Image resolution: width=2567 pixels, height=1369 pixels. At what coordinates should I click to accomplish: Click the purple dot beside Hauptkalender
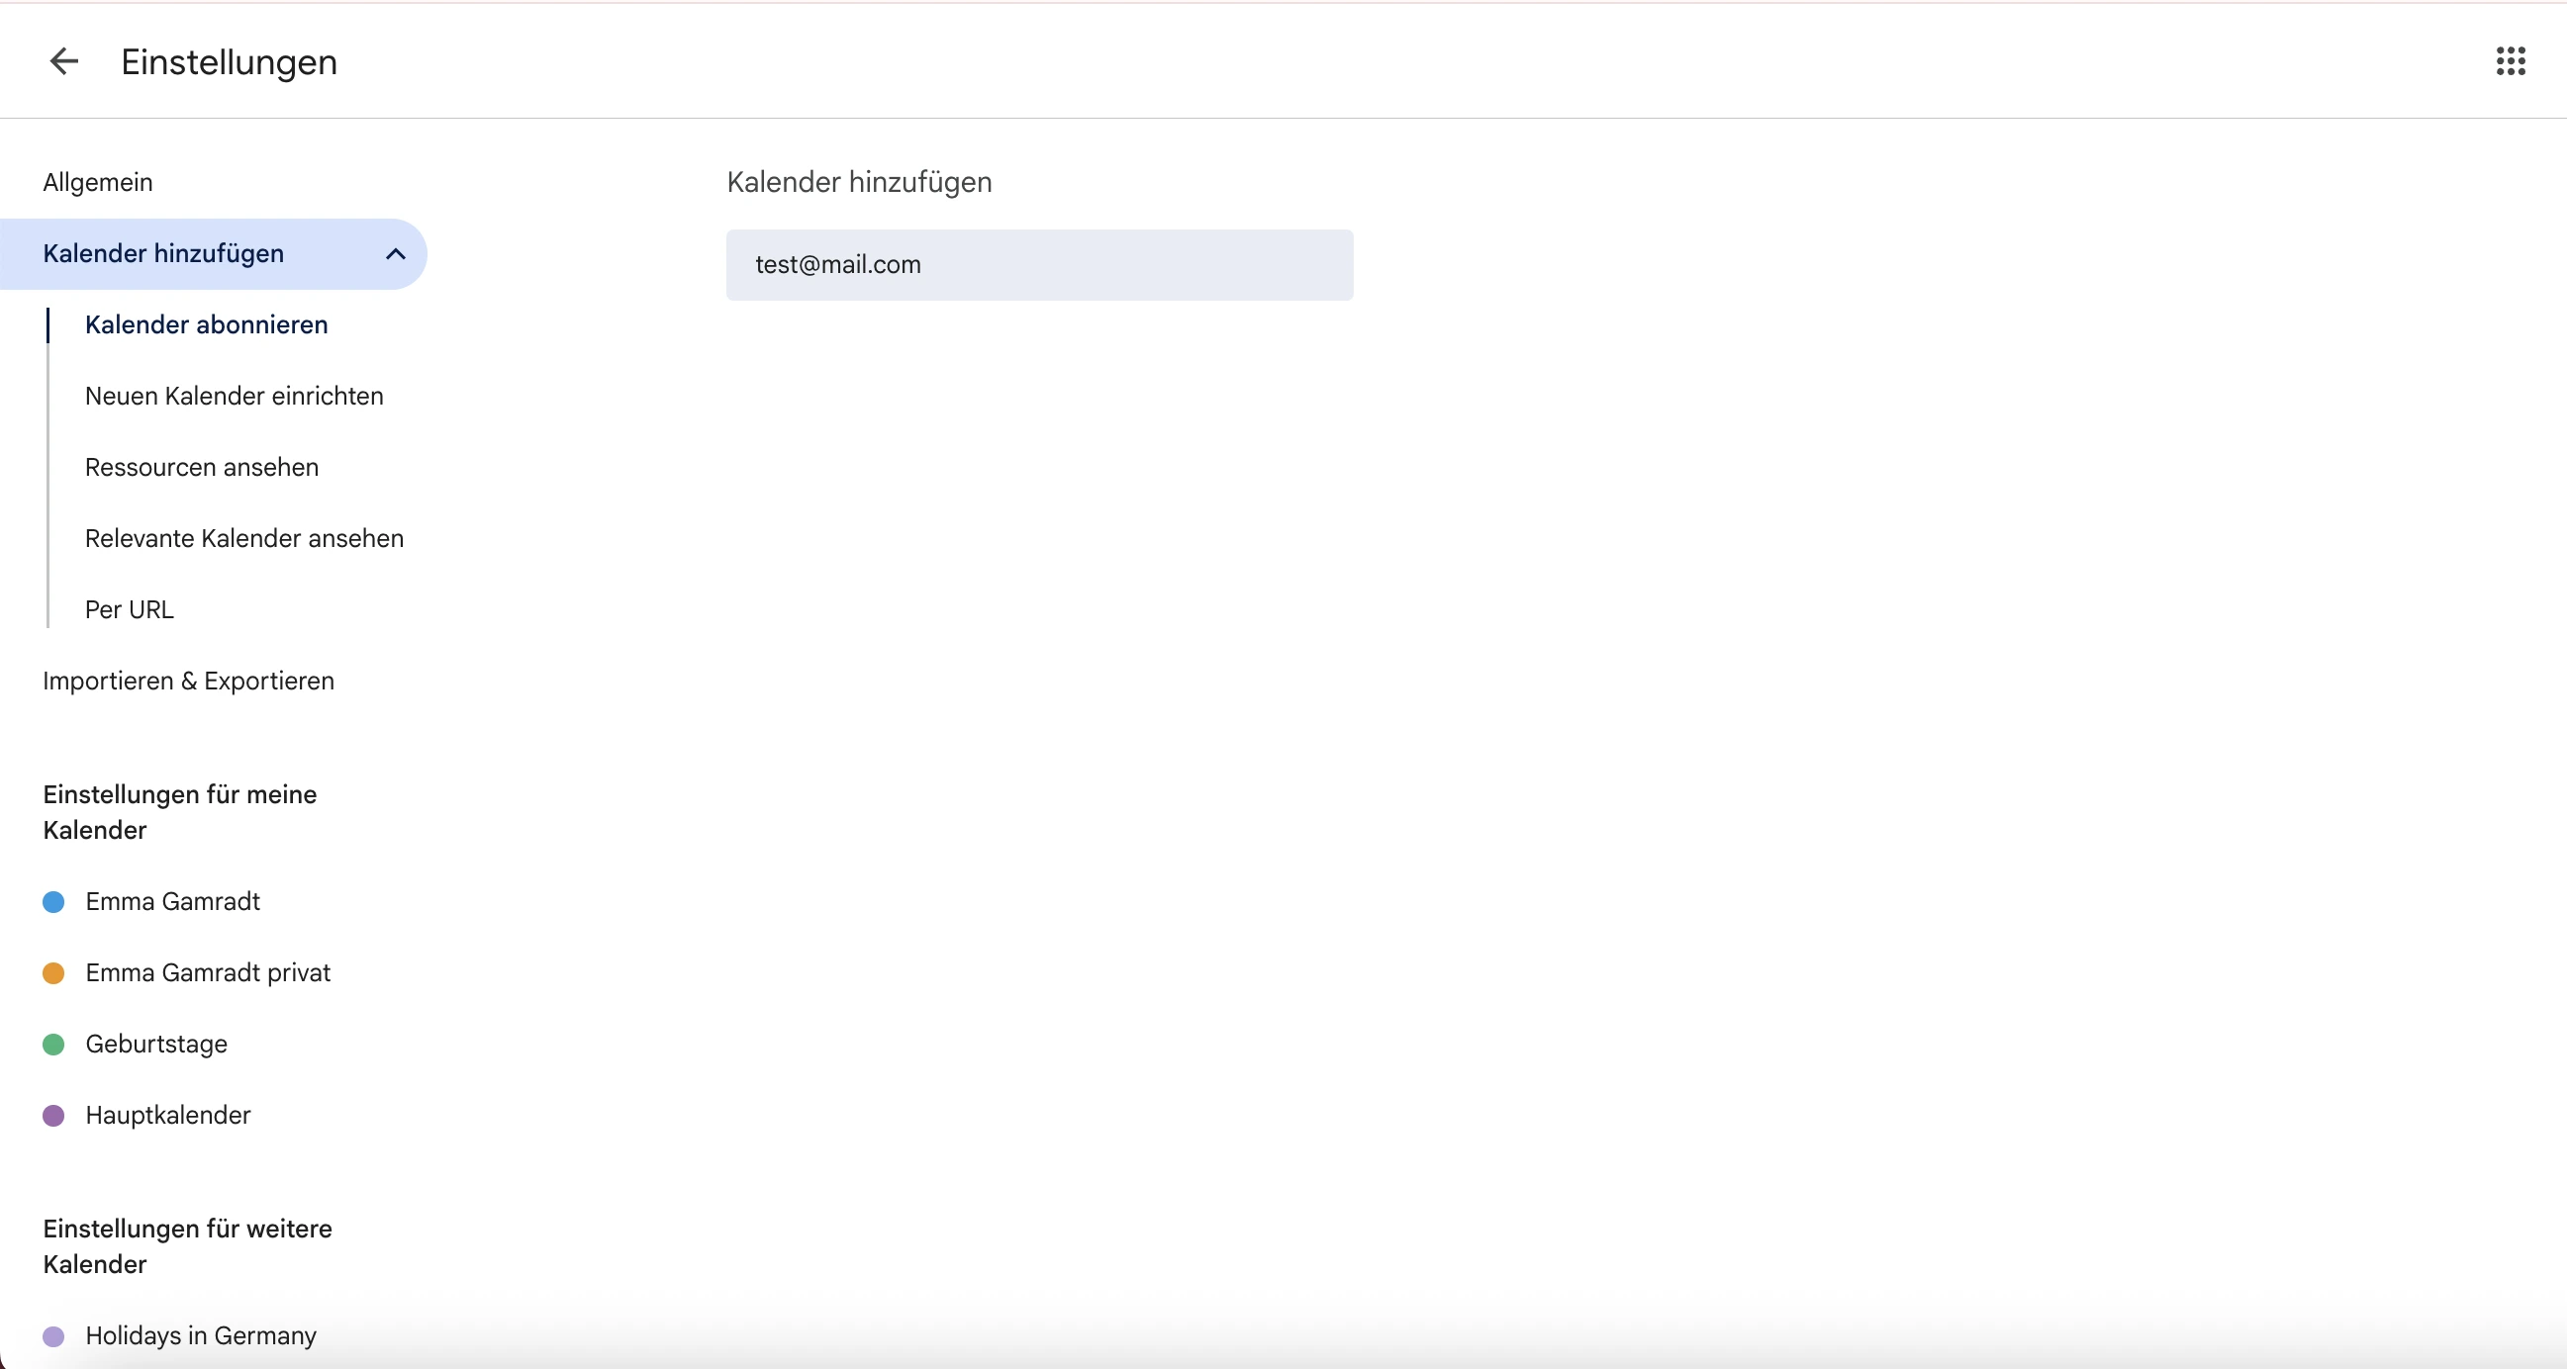[53, 1116]
